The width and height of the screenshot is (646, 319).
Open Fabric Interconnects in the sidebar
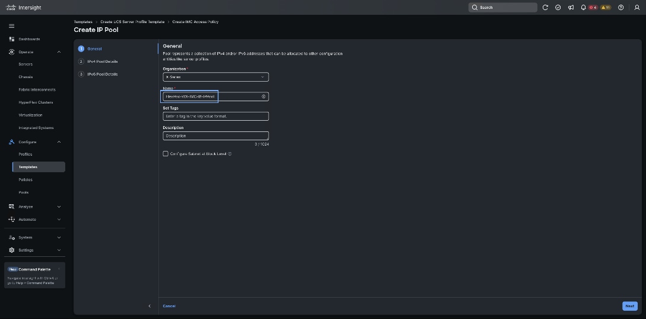tap(37, 89)
